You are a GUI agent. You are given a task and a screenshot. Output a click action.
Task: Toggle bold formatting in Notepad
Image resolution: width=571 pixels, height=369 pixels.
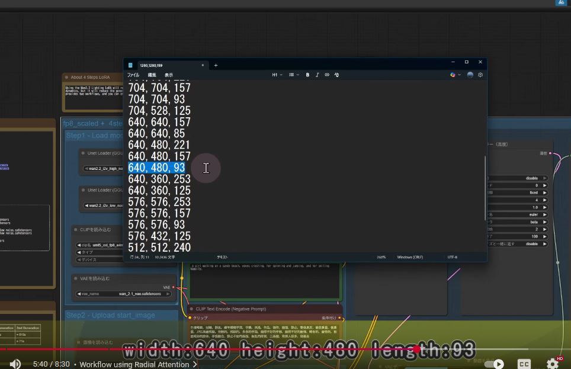click(x=308, y=75)
